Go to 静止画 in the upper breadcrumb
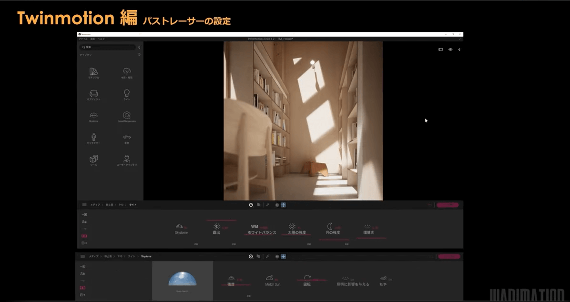The width and height of the screenshot is (570, 302). [110, 205]
